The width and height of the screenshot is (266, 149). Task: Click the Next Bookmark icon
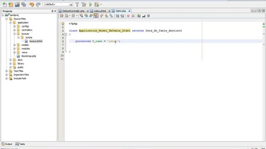[106, 16]
